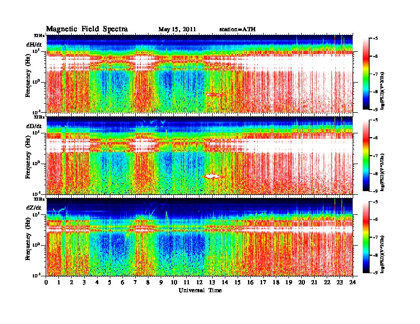420x324 pixels.
Task: Click the 0 tick on the time axis
Action: click(46, 282)
